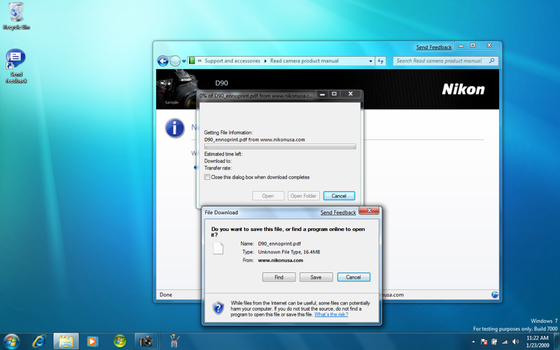Click the green book icon in address bar

192,61
